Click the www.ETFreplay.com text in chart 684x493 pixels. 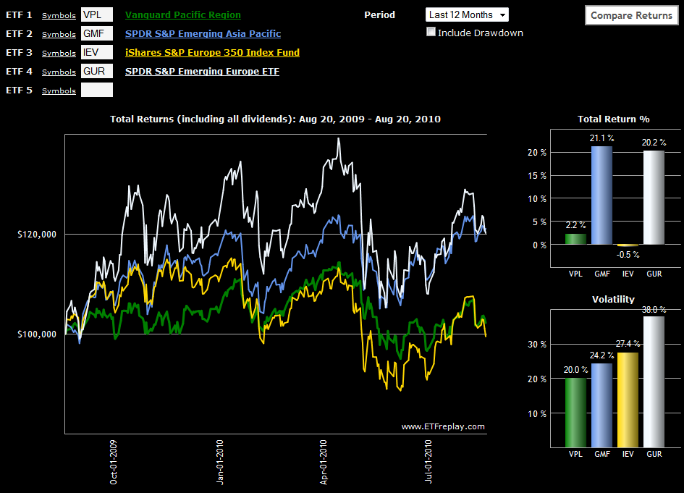pyautogui.click(x=443, y=426)
